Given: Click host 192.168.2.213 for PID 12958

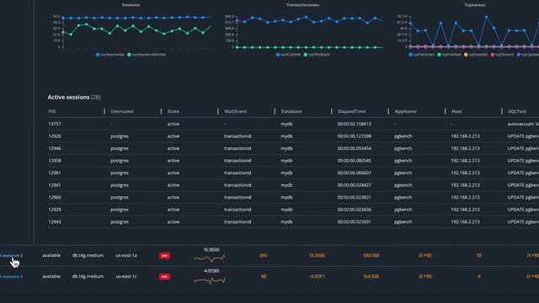Looking at the screenshot, I should tap(465, 161).
